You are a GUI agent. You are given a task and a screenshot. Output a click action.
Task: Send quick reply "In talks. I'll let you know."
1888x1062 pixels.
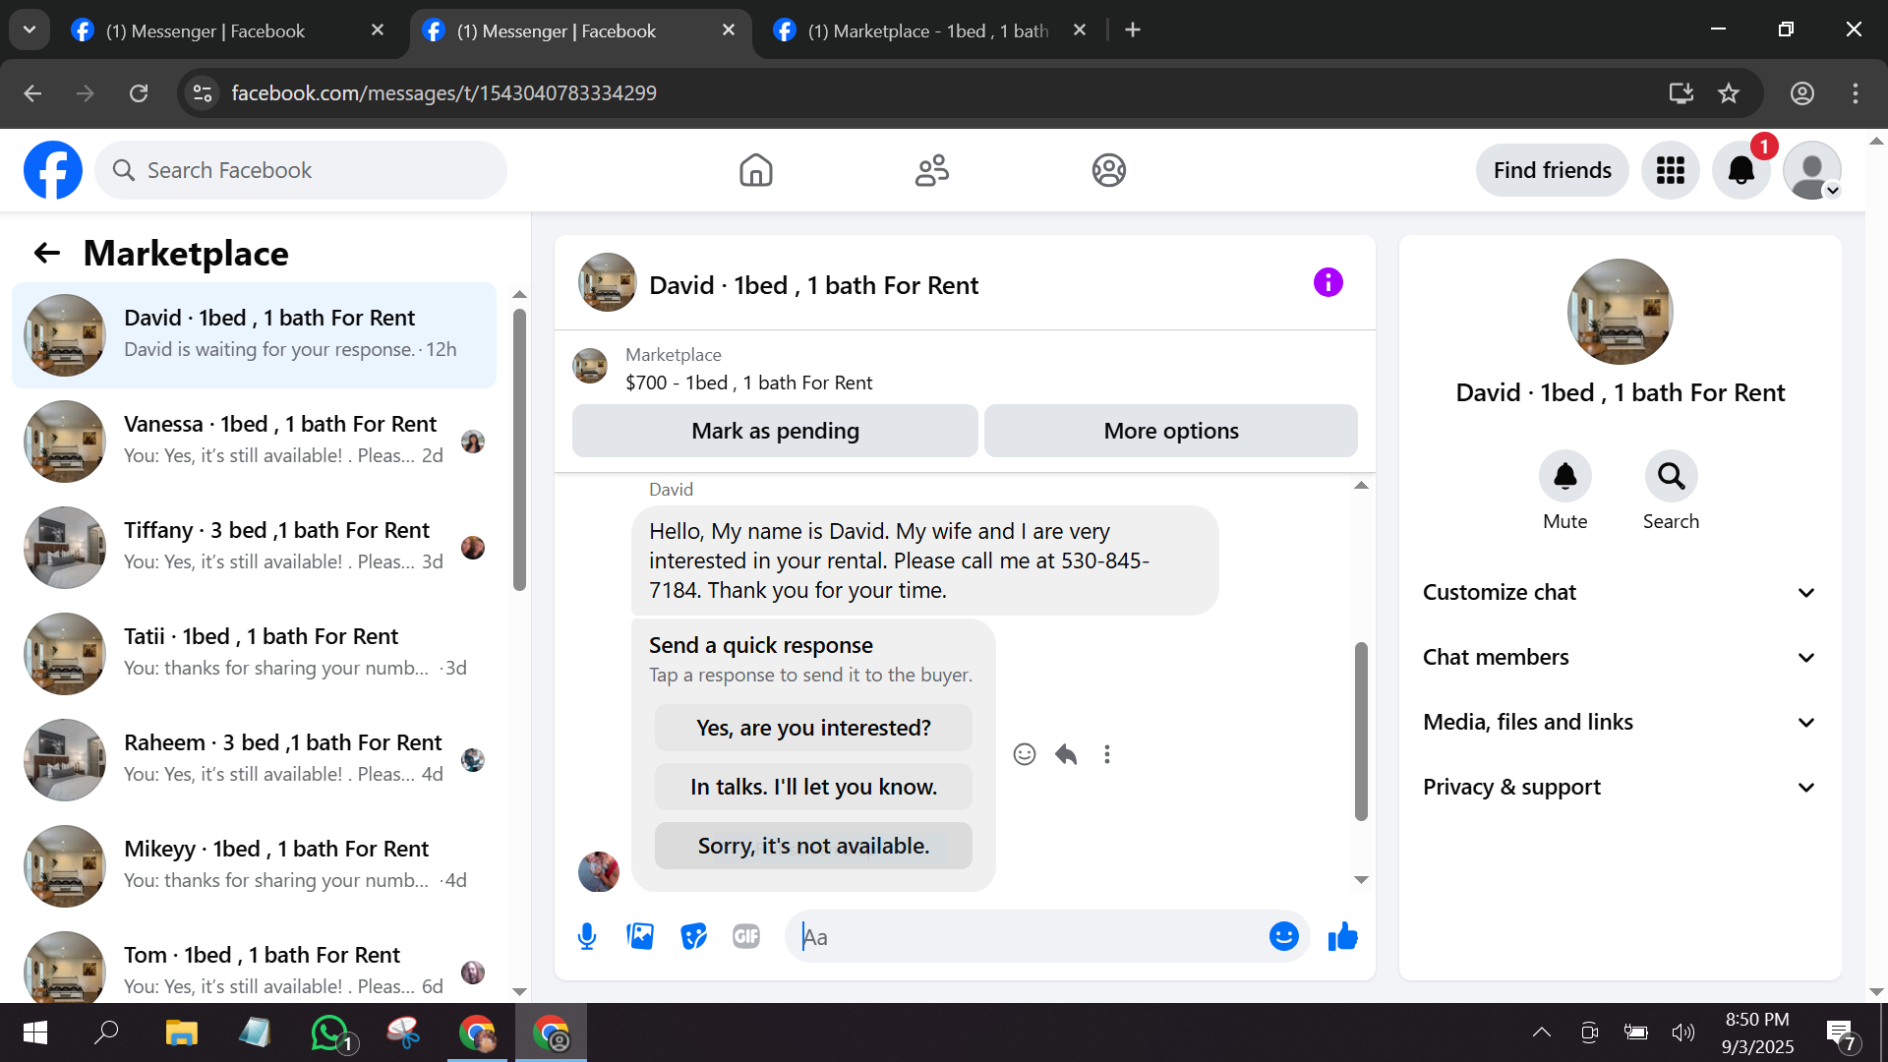point(813,787)
